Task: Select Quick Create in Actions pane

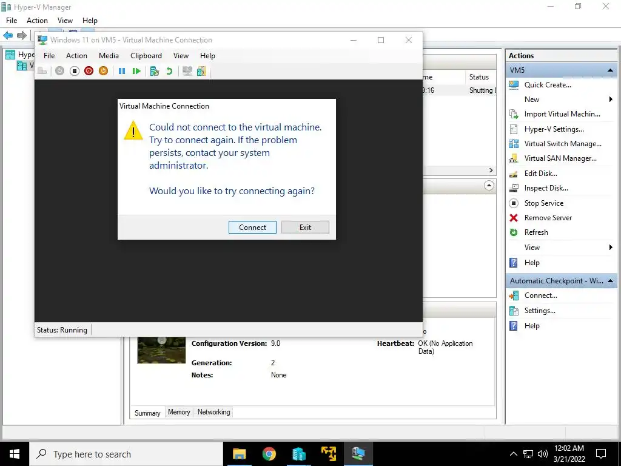Action: tap(548, 85)
